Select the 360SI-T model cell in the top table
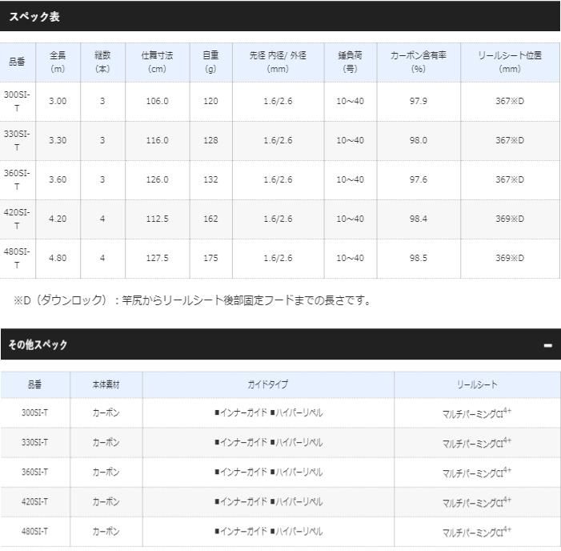Image resolution: width=561 pixels, height=551 pixels. pos(17,179)
